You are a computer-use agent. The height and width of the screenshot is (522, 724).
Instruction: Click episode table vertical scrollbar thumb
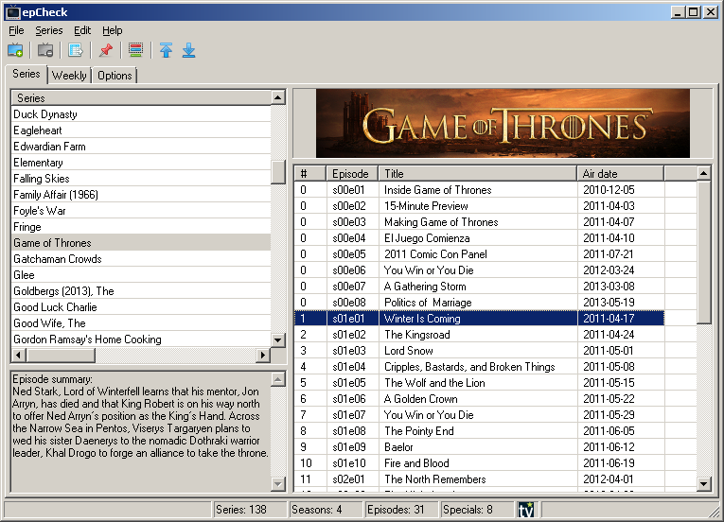coord(704,252)
